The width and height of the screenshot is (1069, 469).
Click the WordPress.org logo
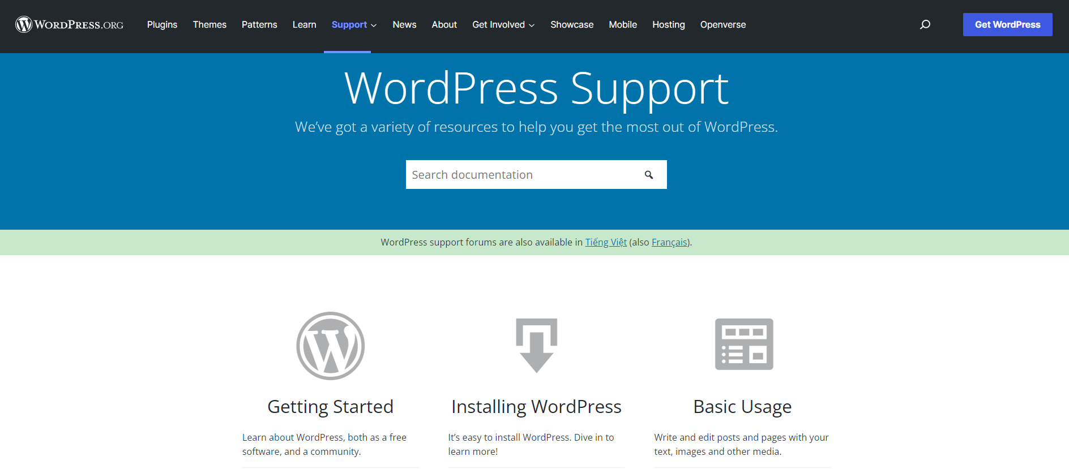click(x=69, y=24)
